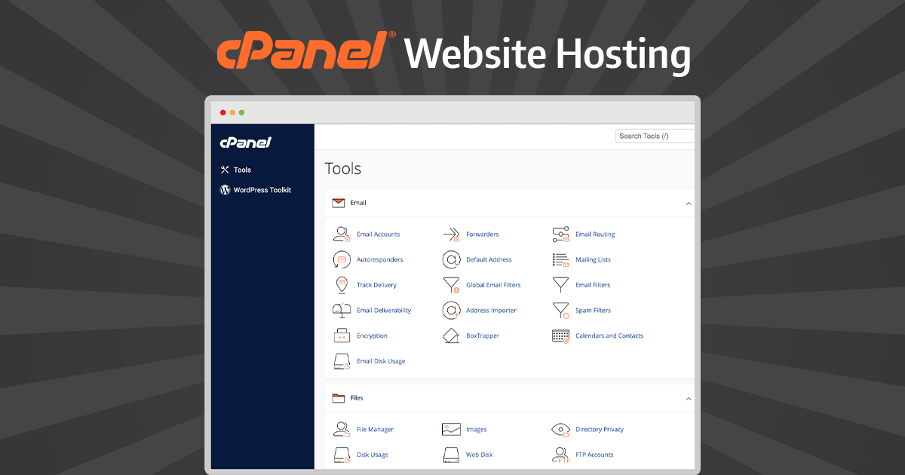Open the Images link
The width and height of the screenshot is (905, 475).
(x=476, y=430)
